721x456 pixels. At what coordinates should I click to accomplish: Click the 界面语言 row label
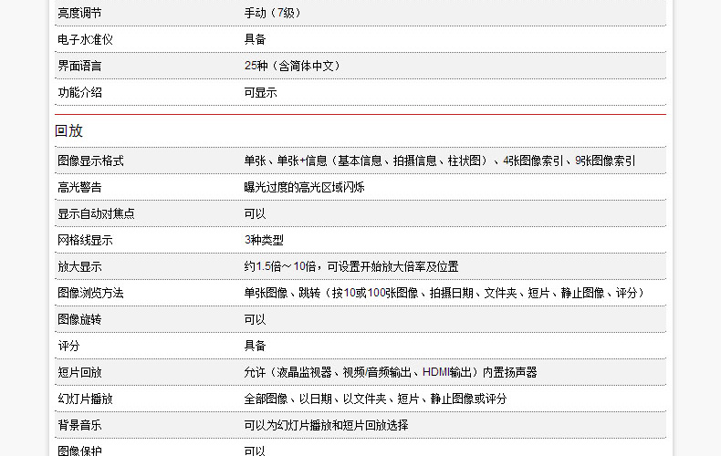click(79, 66)
